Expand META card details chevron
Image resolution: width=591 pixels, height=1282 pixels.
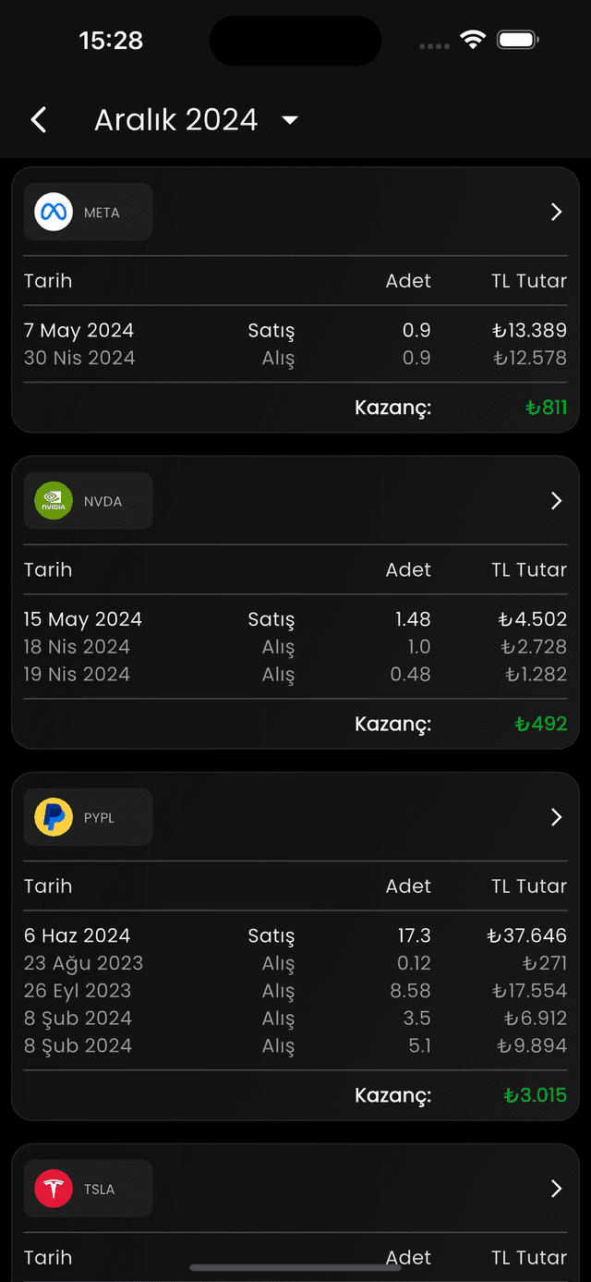pyautogui.click(x=556, y=212)
